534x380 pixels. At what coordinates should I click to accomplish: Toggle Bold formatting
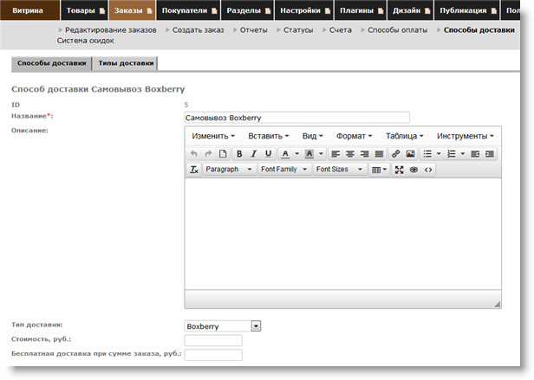point(239,154)
